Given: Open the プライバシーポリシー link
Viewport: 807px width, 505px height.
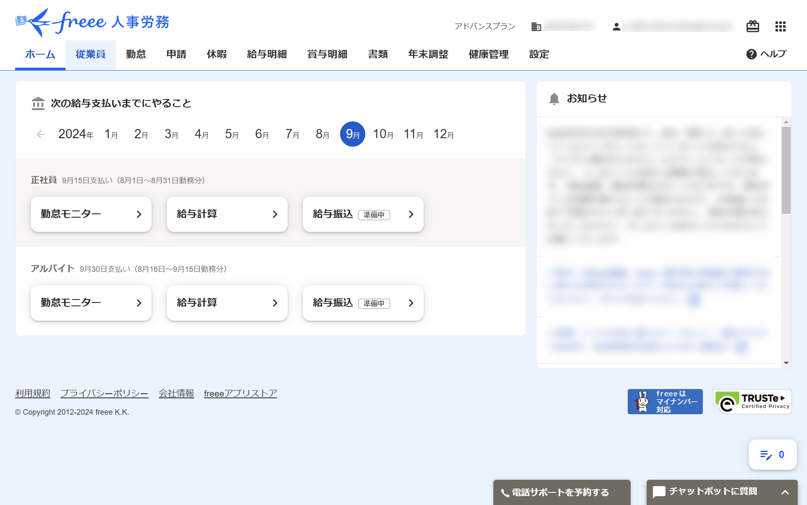Looking at the screenshot, I should (104, 393).
